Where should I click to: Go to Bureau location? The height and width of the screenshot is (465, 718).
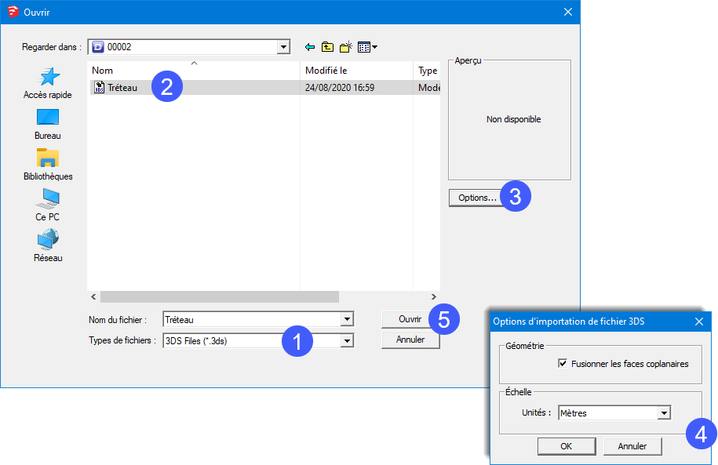[x=48, y=123]
